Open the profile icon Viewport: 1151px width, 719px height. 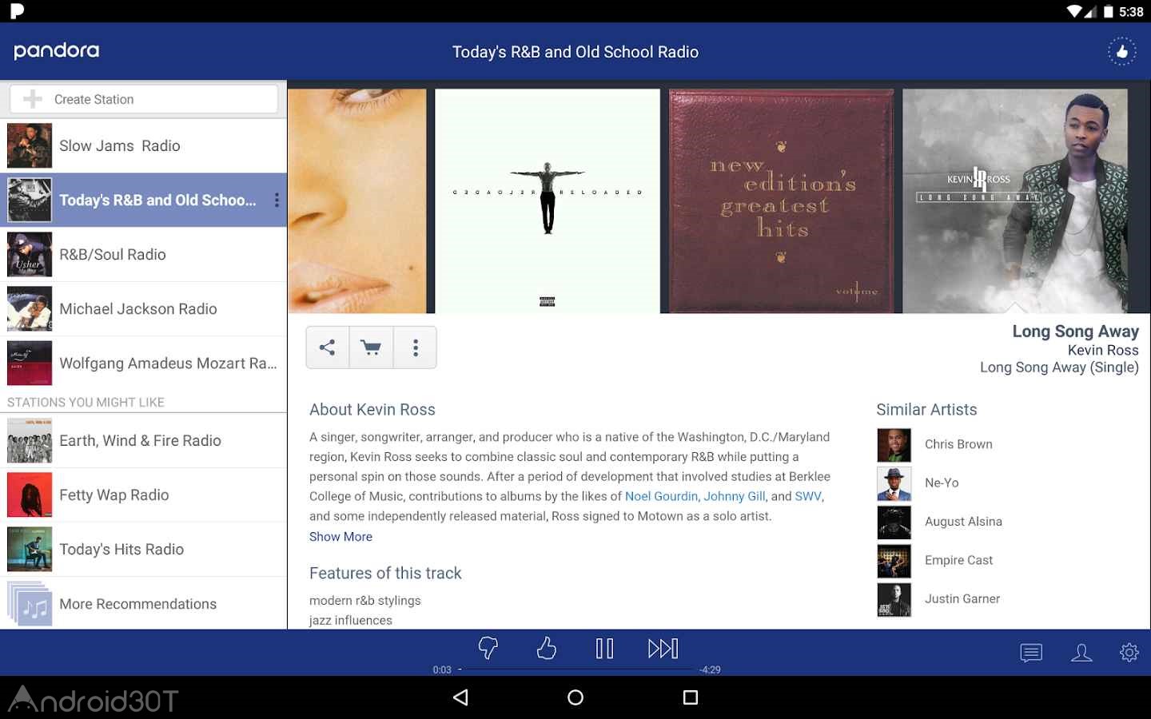pyautogui.click(x=1081, y=653)
